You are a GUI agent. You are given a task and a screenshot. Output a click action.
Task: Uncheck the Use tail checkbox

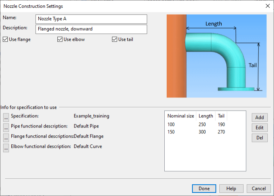114,40
